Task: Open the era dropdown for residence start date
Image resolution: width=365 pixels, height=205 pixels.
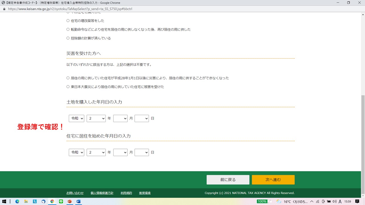Action: point(76,152)
